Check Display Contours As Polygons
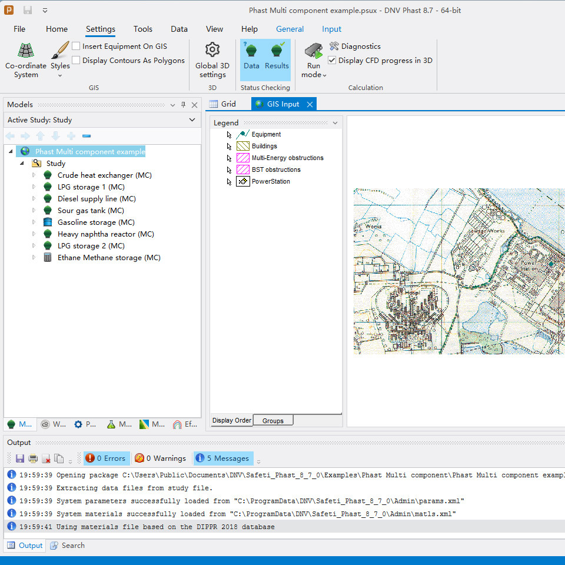Viewport: 565px width, 565px height. click(x=77, y=60)
